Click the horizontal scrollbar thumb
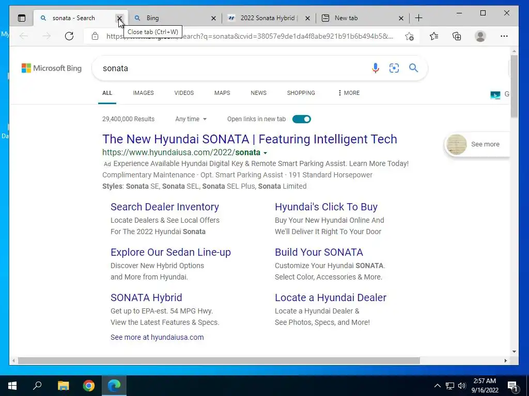529x396 pixels. click(x=219, y=360)
